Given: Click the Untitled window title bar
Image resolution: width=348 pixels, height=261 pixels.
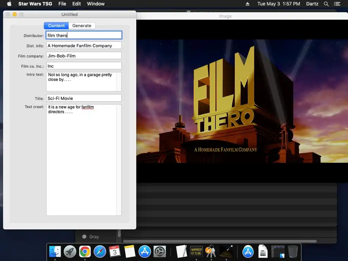Looking at the screenshot, I should [x=70, y=14].
